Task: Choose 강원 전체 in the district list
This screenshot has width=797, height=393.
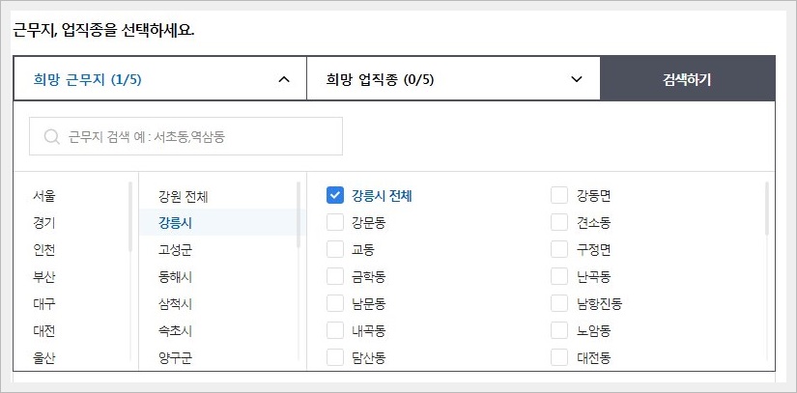Action: pos(183,196)
